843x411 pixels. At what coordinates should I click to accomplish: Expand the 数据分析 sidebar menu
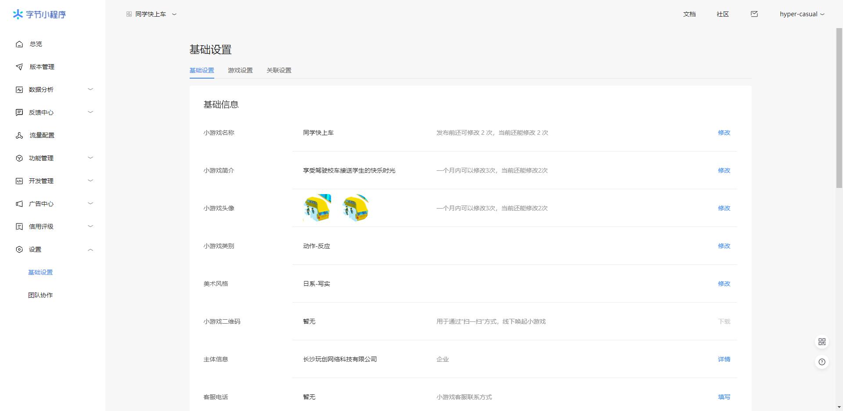pyautogui.click(x=90, y=90)
